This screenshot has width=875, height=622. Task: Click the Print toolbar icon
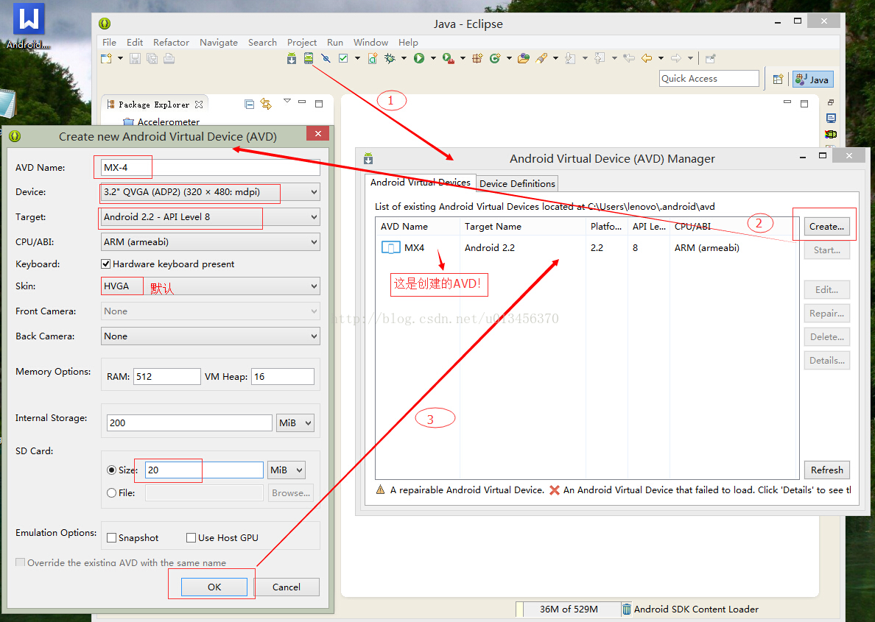[x=169, y=58]
